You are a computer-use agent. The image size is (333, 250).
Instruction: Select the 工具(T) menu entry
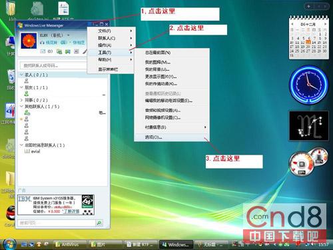pyautogui.click(x=111, y=53)
